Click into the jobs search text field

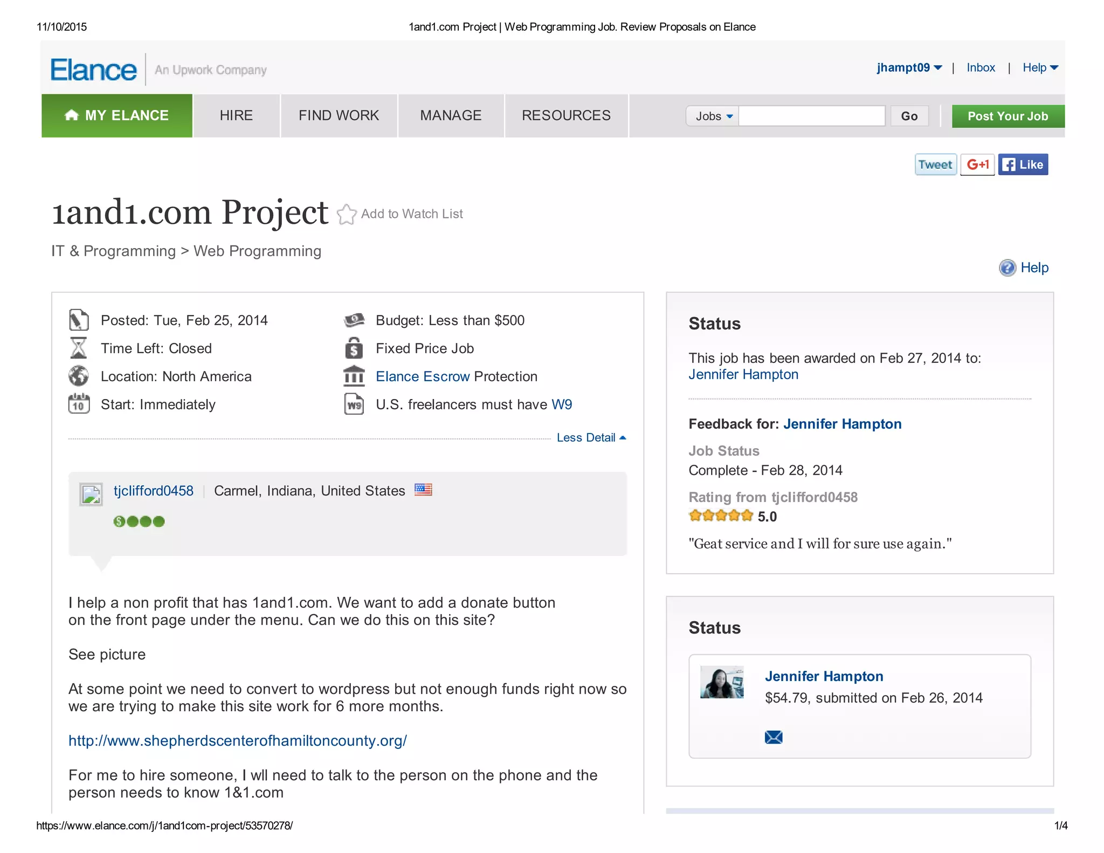coord(811,116)
